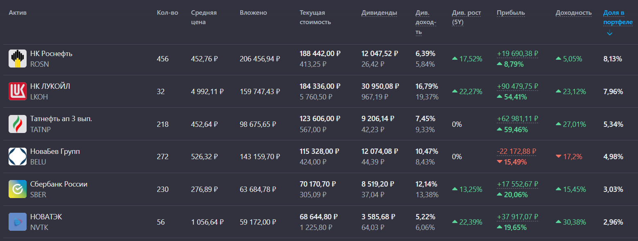Click the НОВАТЭК asset name
Image resolution: width=638 pixels, height=241 pixels.
[x=46, y=217]
